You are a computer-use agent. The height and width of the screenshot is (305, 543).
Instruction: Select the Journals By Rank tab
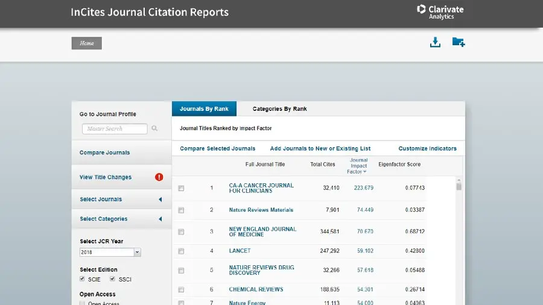(x=204, y=109)
